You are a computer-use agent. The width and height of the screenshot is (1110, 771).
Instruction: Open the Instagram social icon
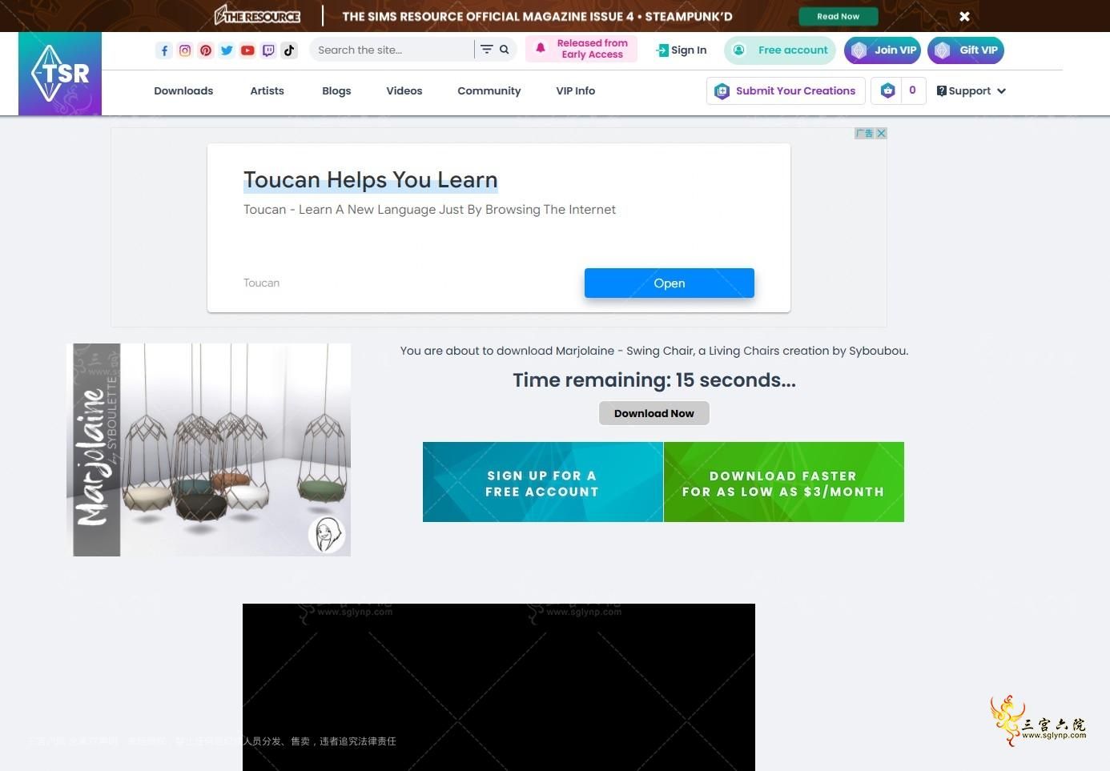tap(185, 50)
